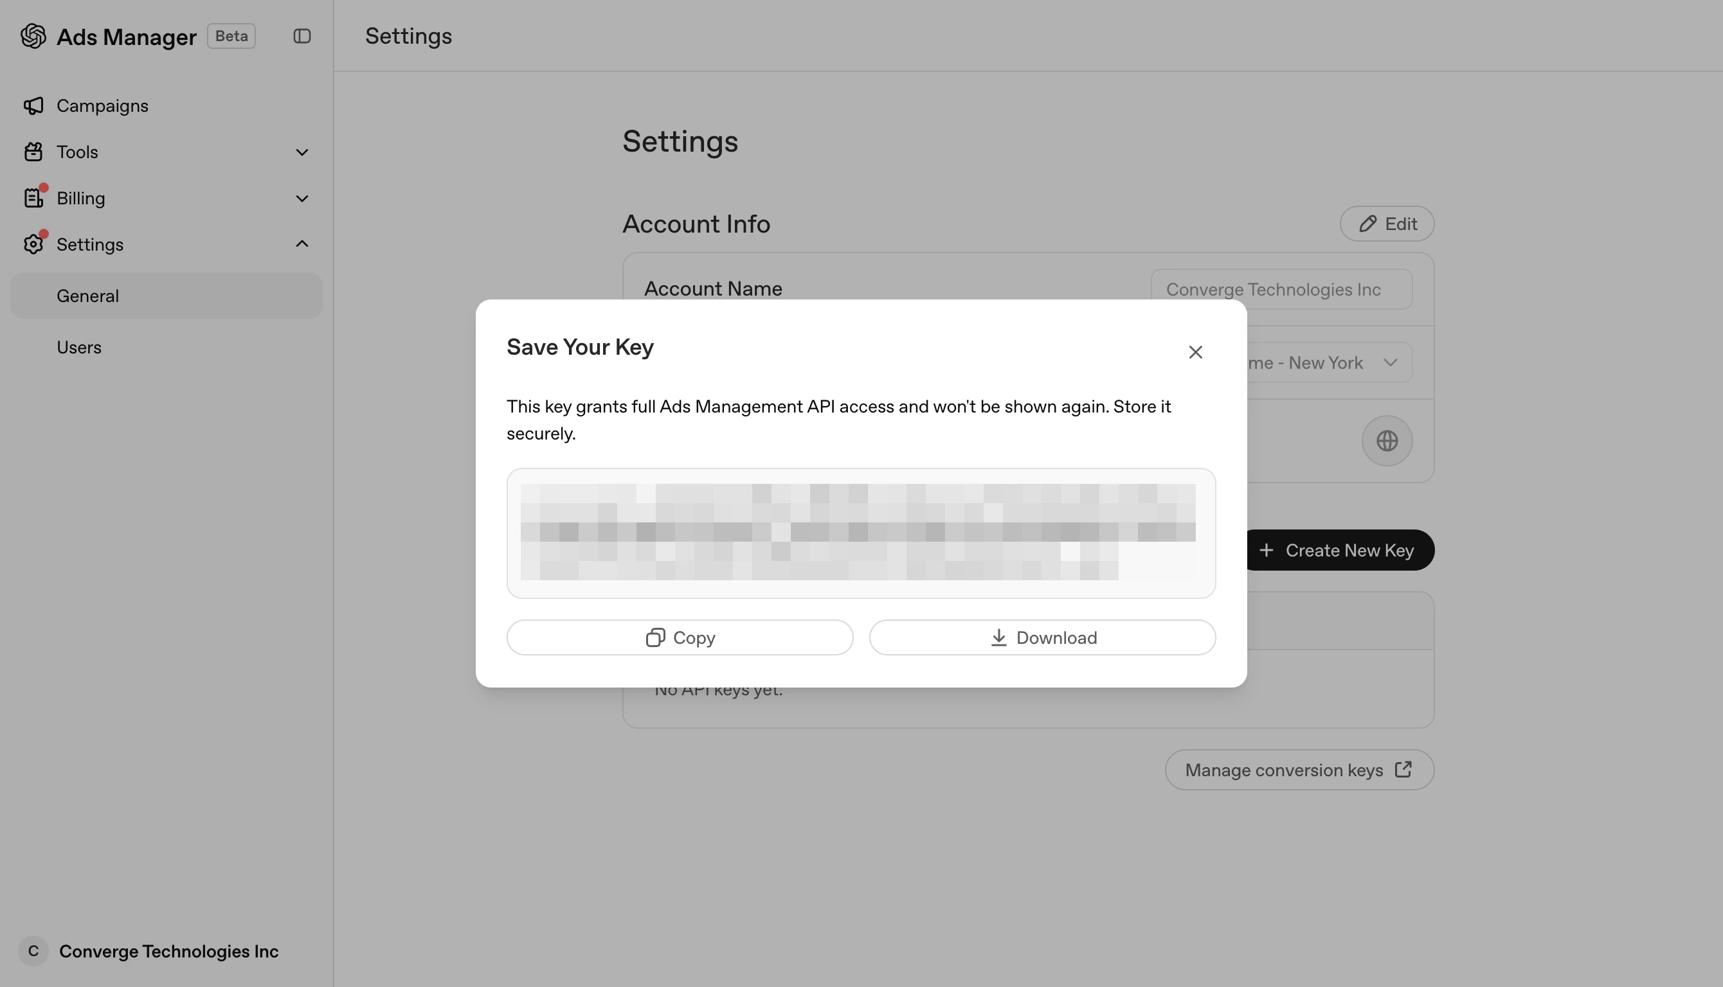Click Edit for Account Info
This screenshot has width=1723, height=987.
click(1387, 224)
